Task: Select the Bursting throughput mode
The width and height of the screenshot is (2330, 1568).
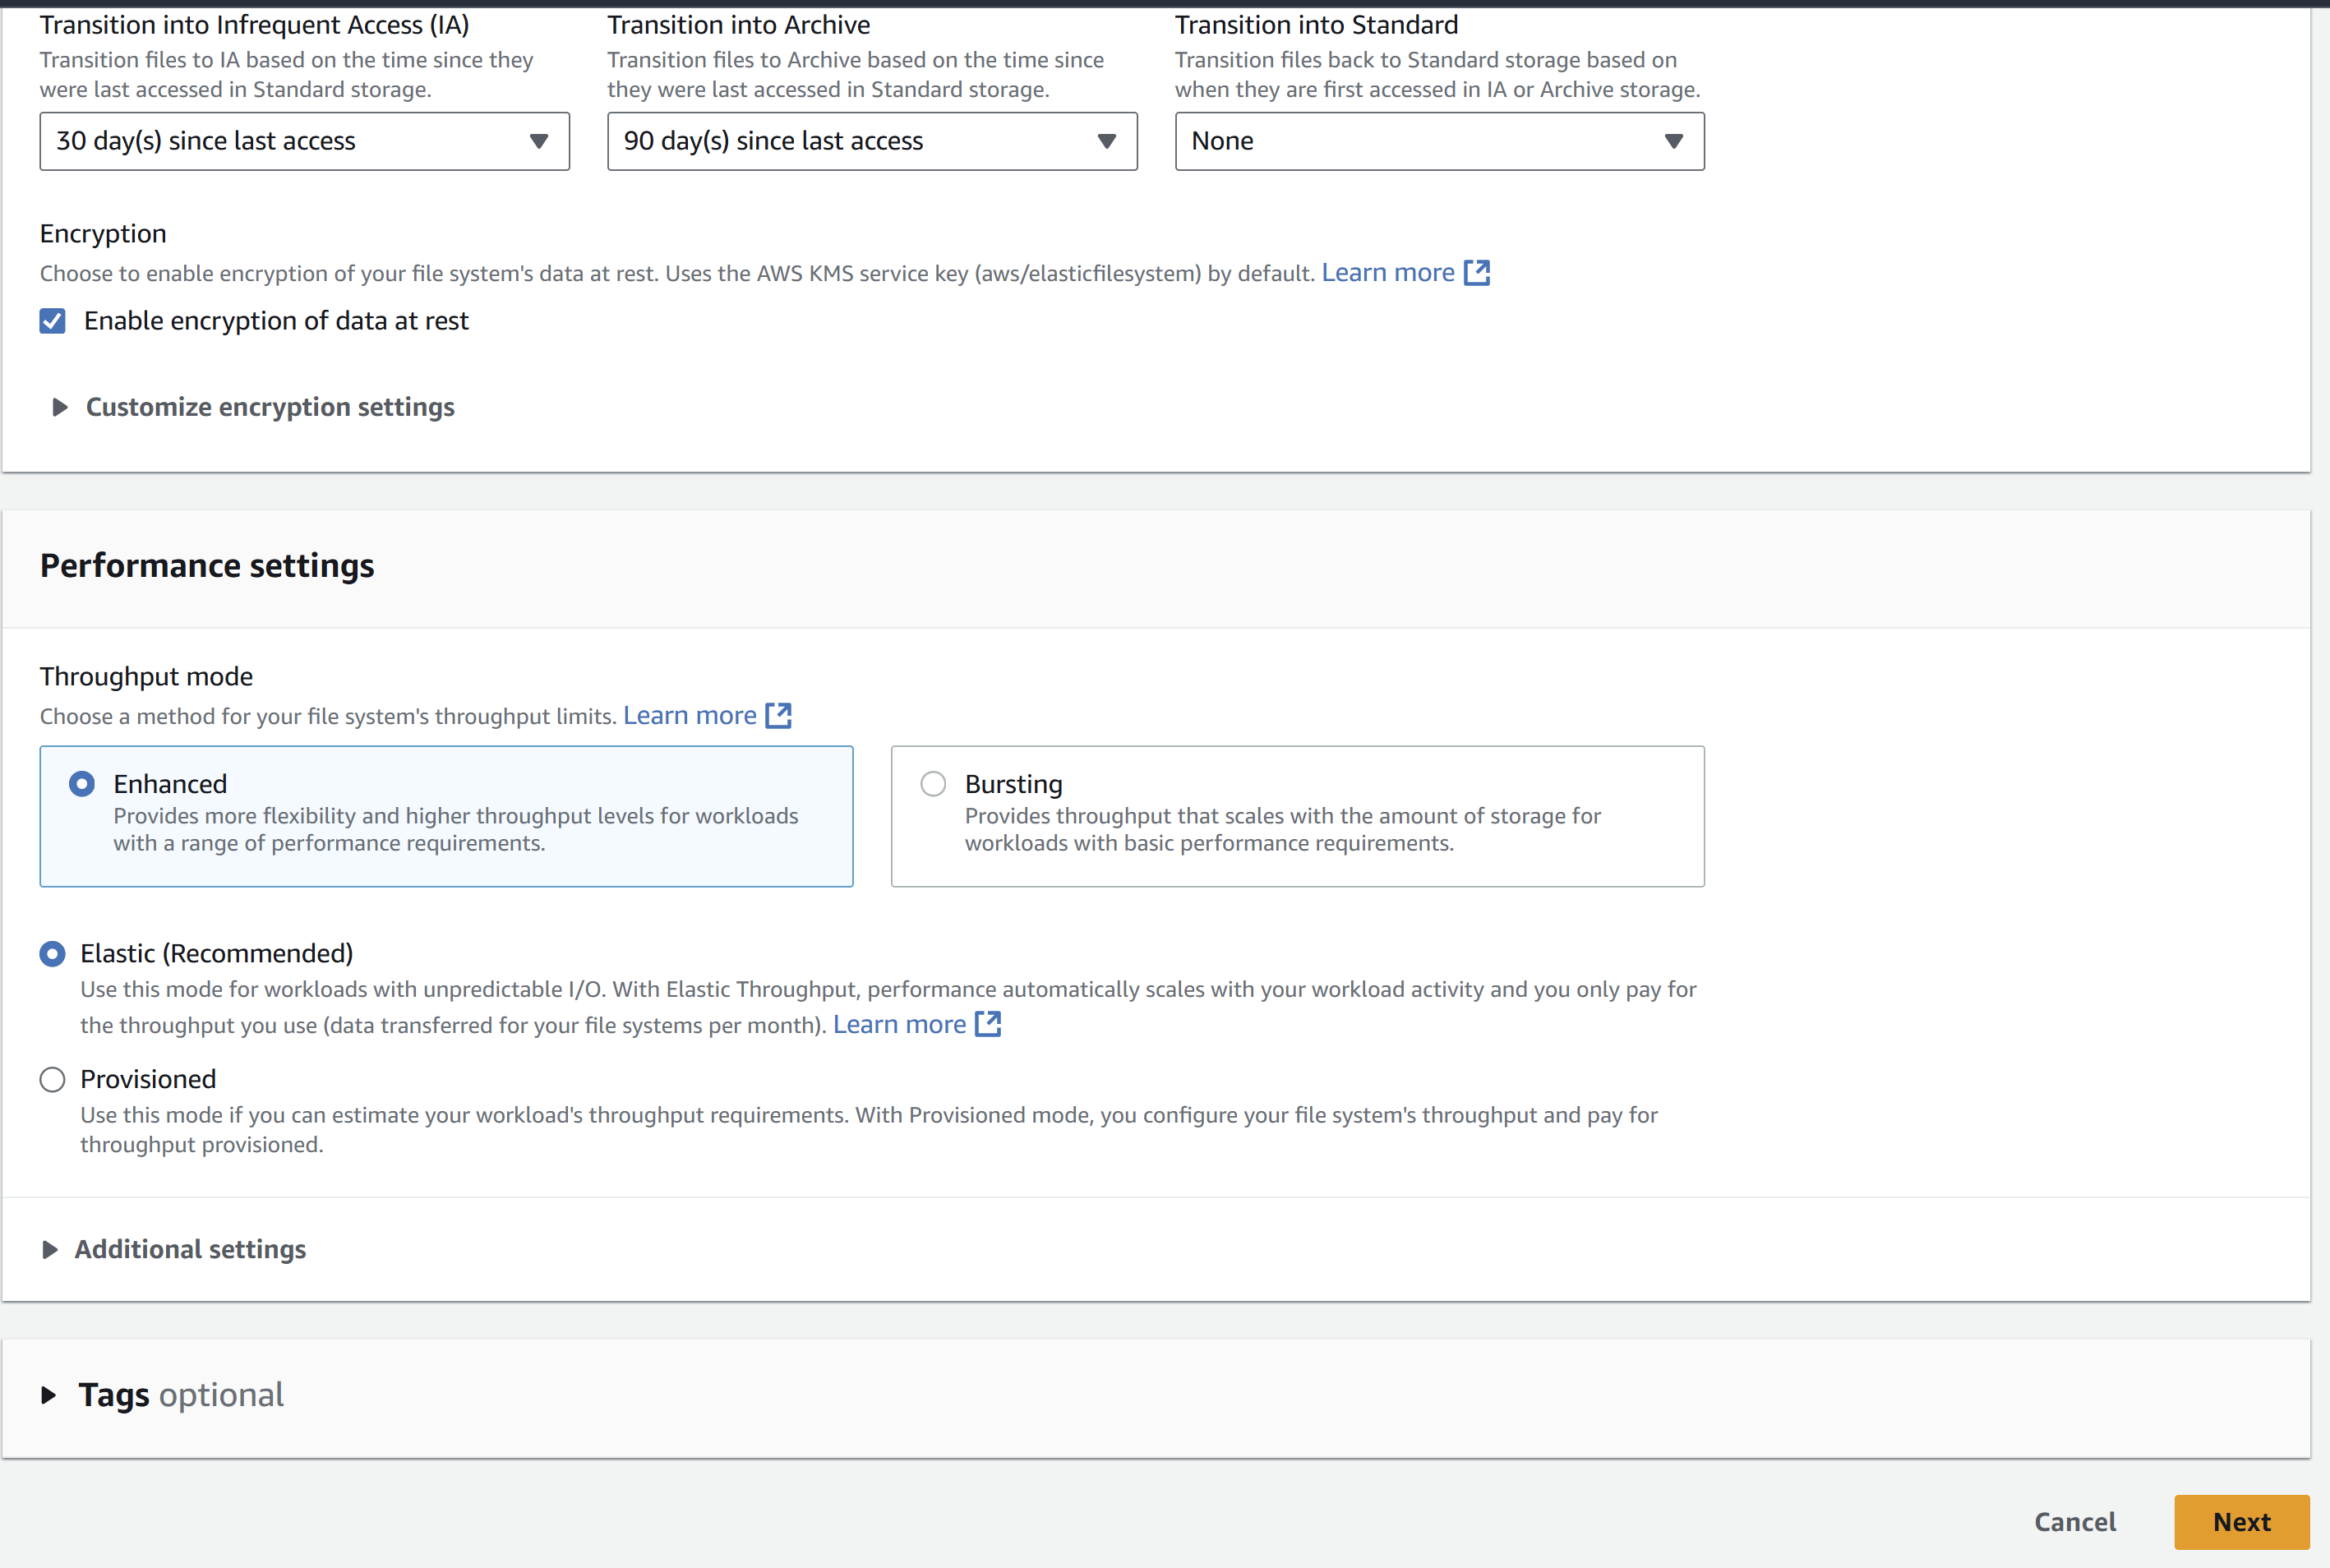Action: pyautogui.click(x=933, y=784)
